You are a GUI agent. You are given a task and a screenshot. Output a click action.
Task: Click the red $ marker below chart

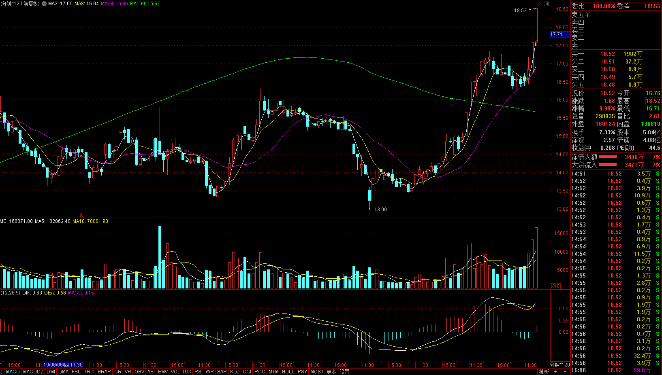click(81, 216)
